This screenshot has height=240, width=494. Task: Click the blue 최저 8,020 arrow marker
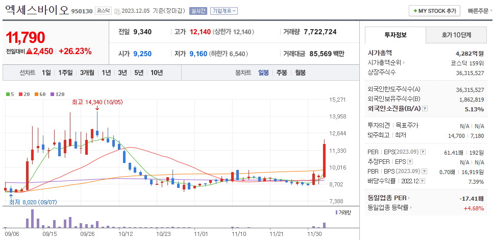pyautogui.click(x=11, y=196)
